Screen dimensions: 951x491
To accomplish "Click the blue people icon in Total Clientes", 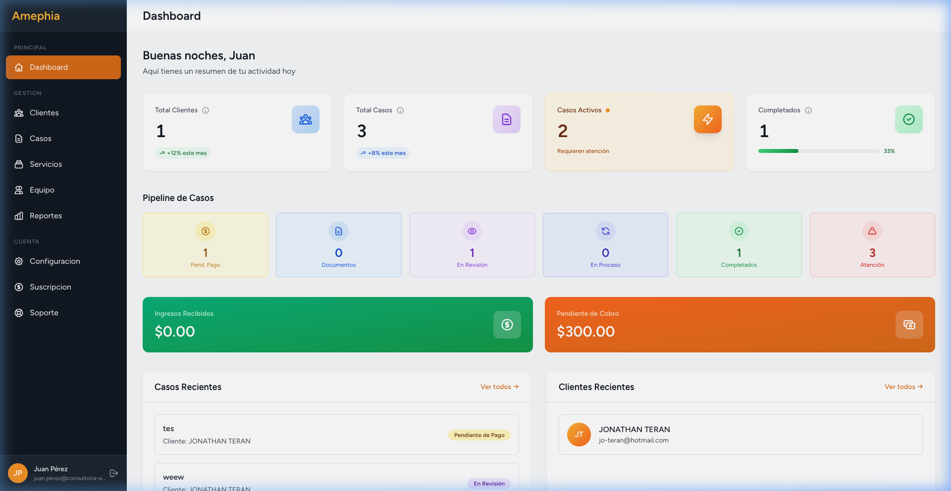I will click(306, 119).
